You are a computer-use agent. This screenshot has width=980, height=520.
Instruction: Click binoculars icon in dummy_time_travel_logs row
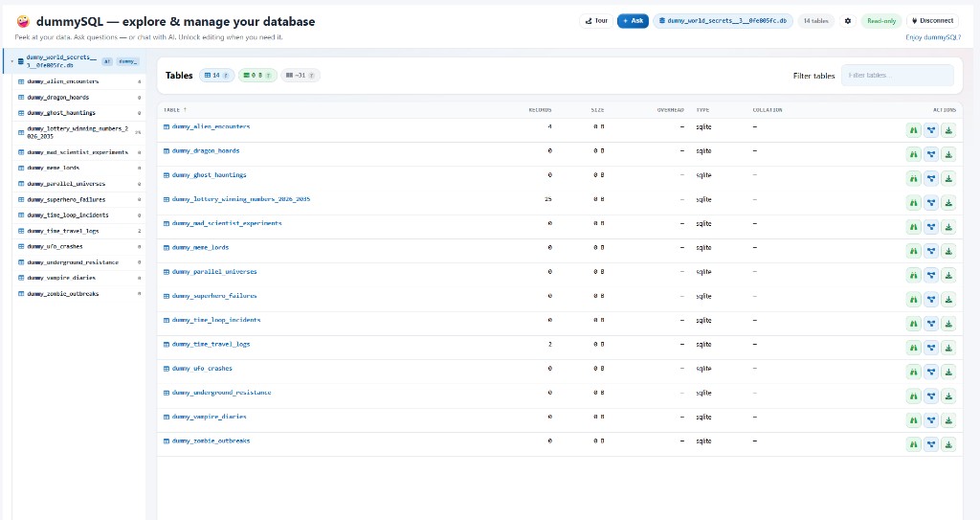click(914, 348)
